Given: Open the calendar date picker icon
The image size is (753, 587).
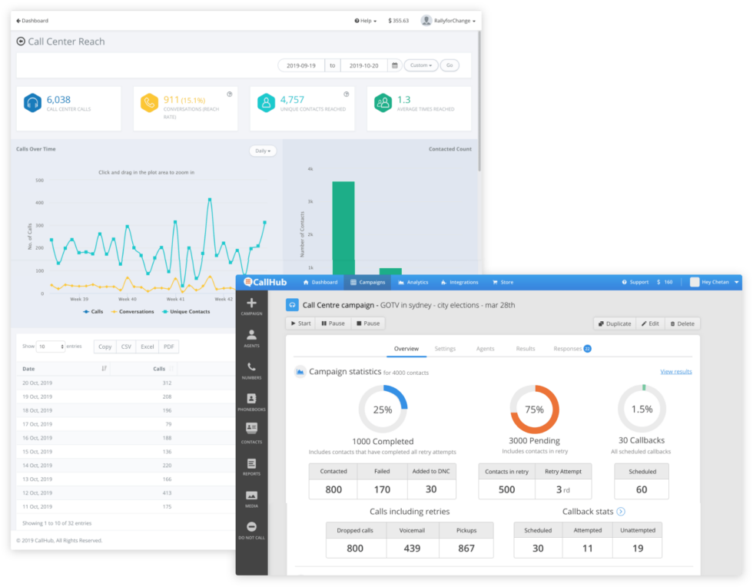Looking at the screenshot, I should [395, 65].
